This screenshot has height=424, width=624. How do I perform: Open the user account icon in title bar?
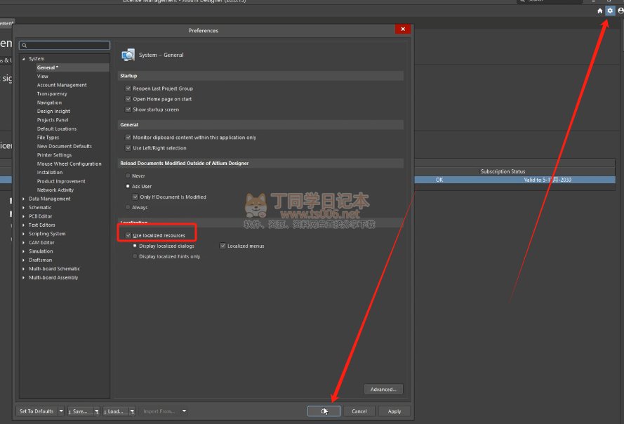click(620, 11)
